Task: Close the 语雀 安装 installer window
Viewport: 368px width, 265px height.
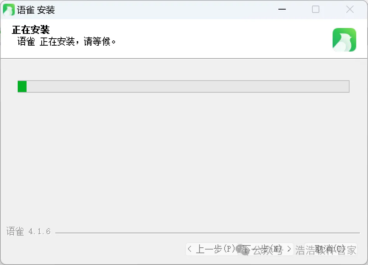Action: 350,9
